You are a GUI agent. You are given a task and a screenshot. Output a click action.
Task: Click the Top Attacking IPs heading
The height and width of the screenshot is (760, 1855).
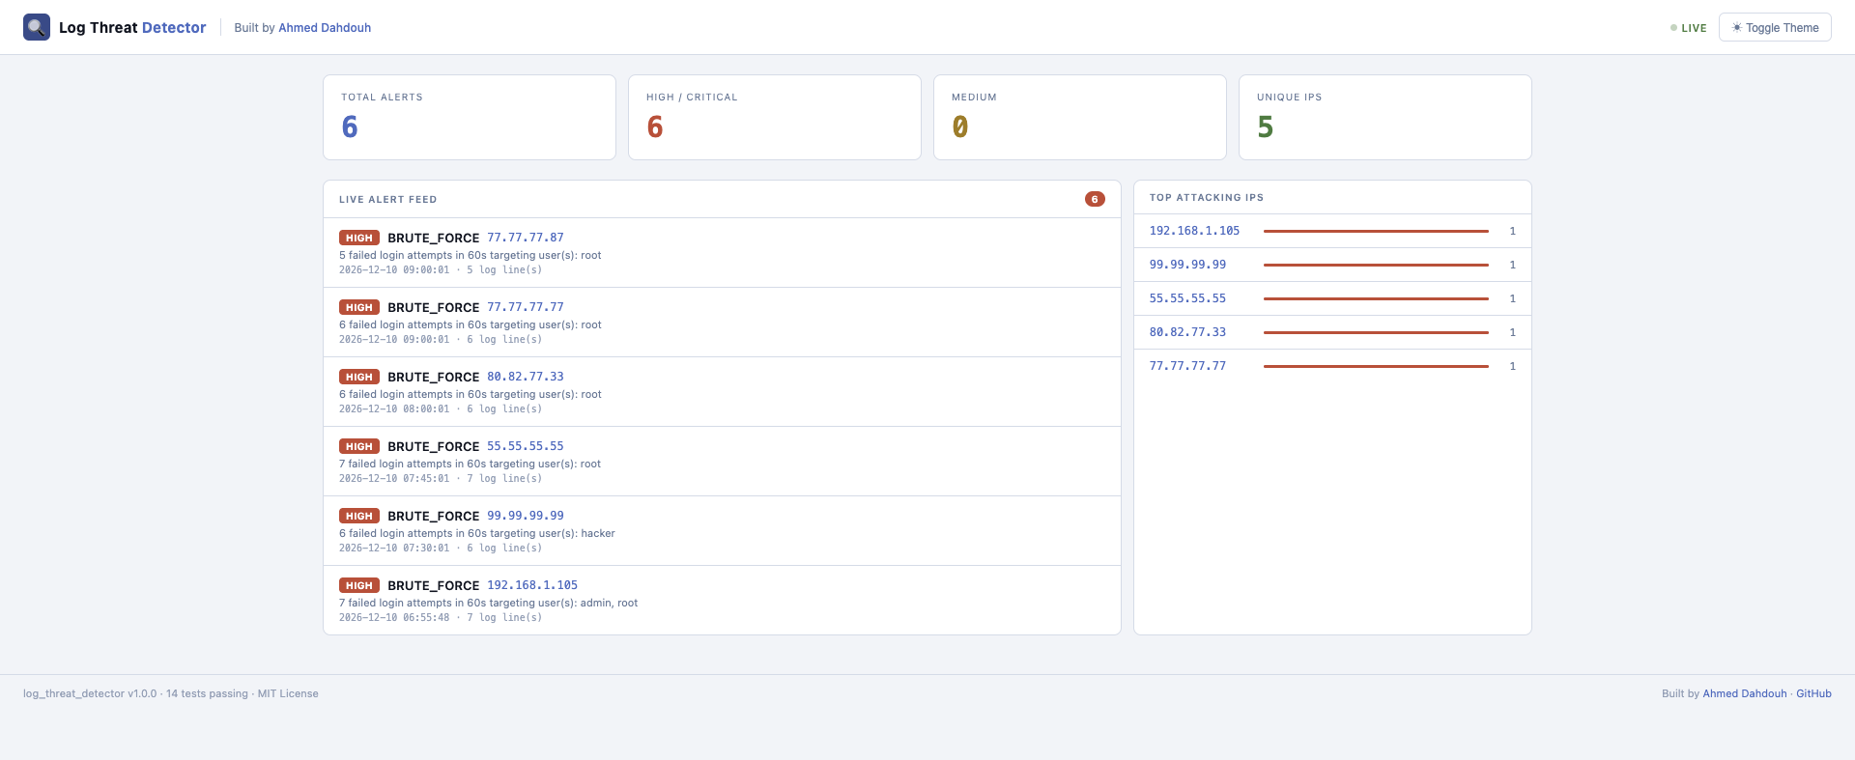1207,198
